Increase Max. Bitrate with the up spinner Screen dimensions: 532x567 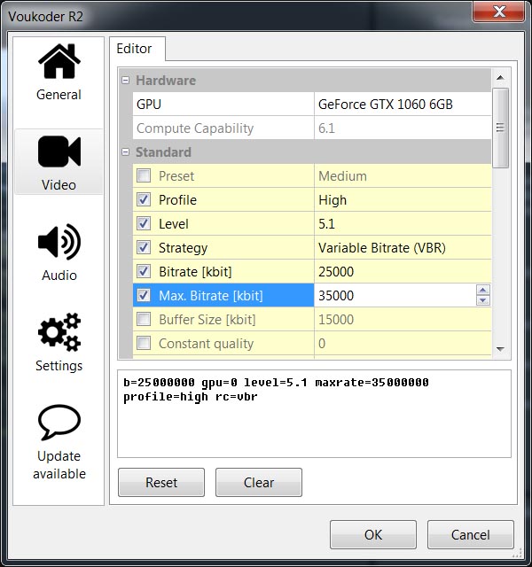pos(483,290)
